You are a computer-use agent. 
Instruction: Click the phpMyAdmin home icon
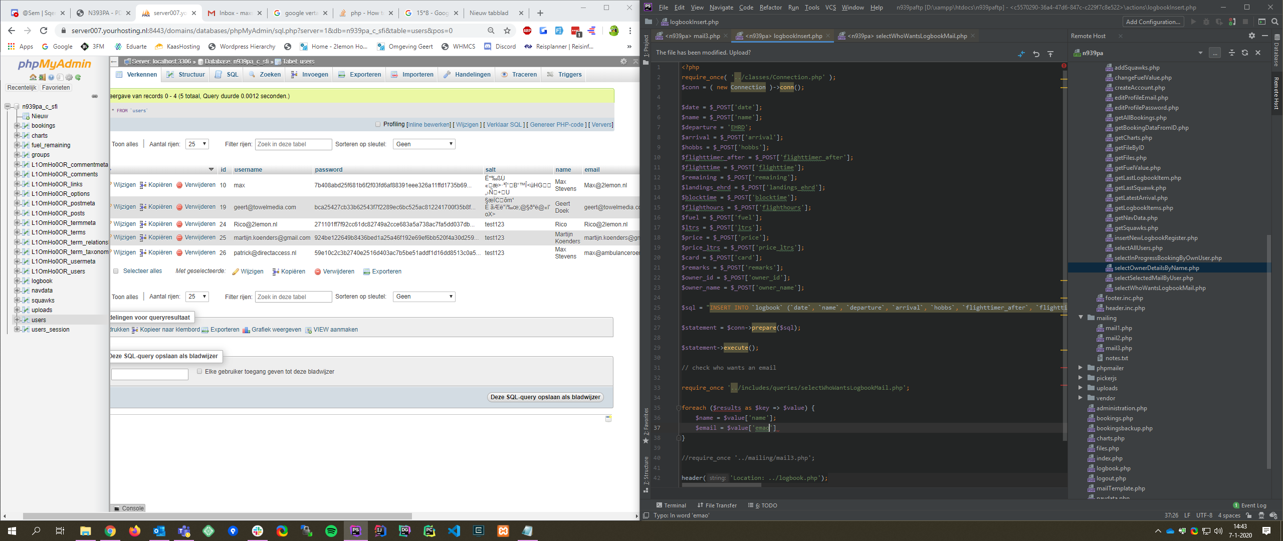[x=33, y=77]
